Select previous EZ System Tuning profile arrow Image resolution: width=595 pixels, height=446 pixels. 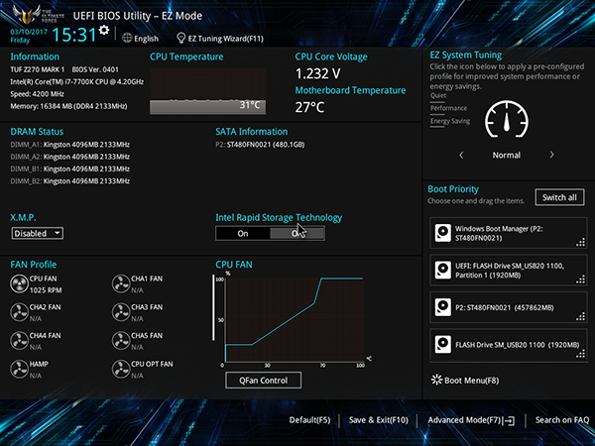tap(461, 156)
